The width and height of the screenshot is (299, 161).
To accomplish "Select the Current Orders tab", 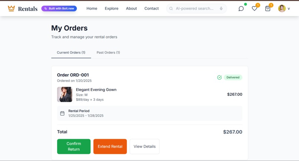I will 71,53.
